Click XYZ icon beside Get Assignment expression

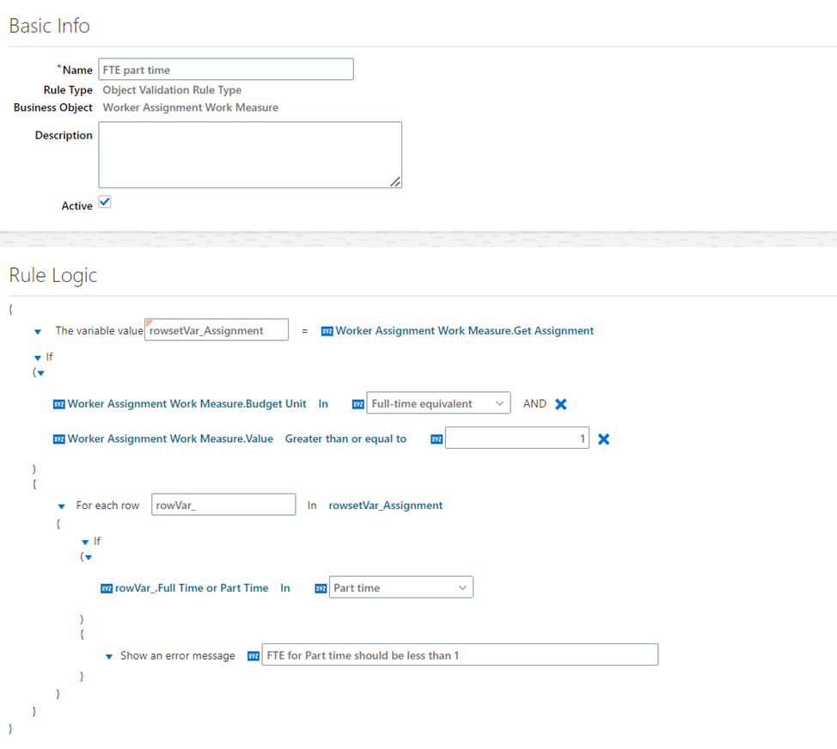(327, 331)
